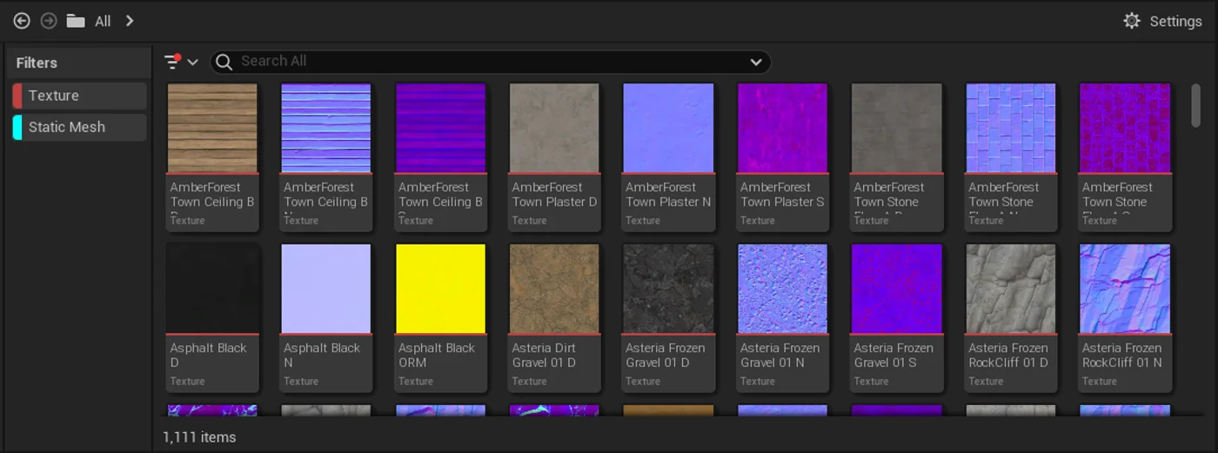Select the wood plank Town Ceiling B texture

[212, 157]
